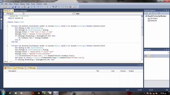
Task: Open the Properties object selector dropdown
Action: 168,53
